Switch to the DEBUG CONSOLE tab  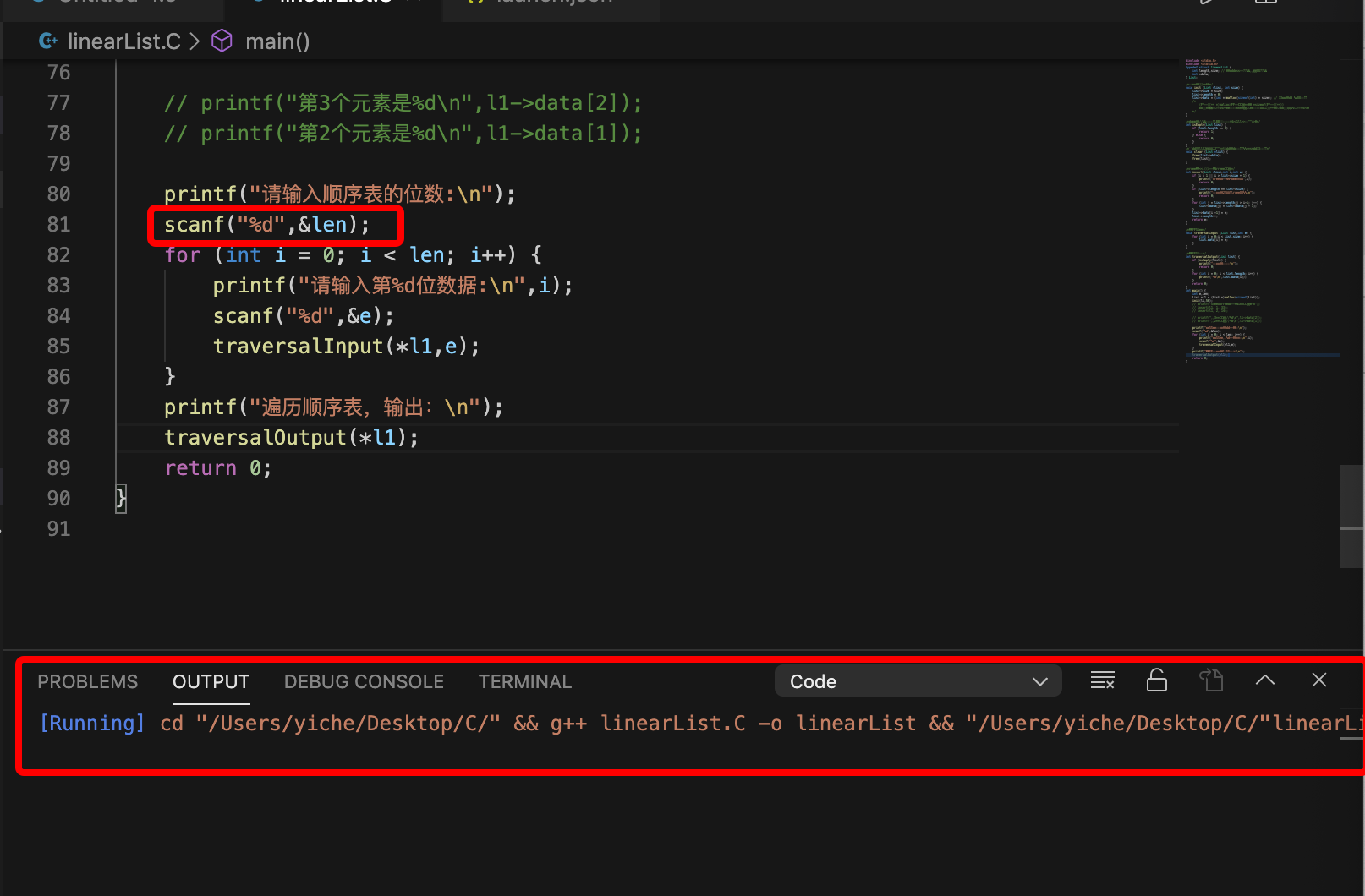(364, 681)
